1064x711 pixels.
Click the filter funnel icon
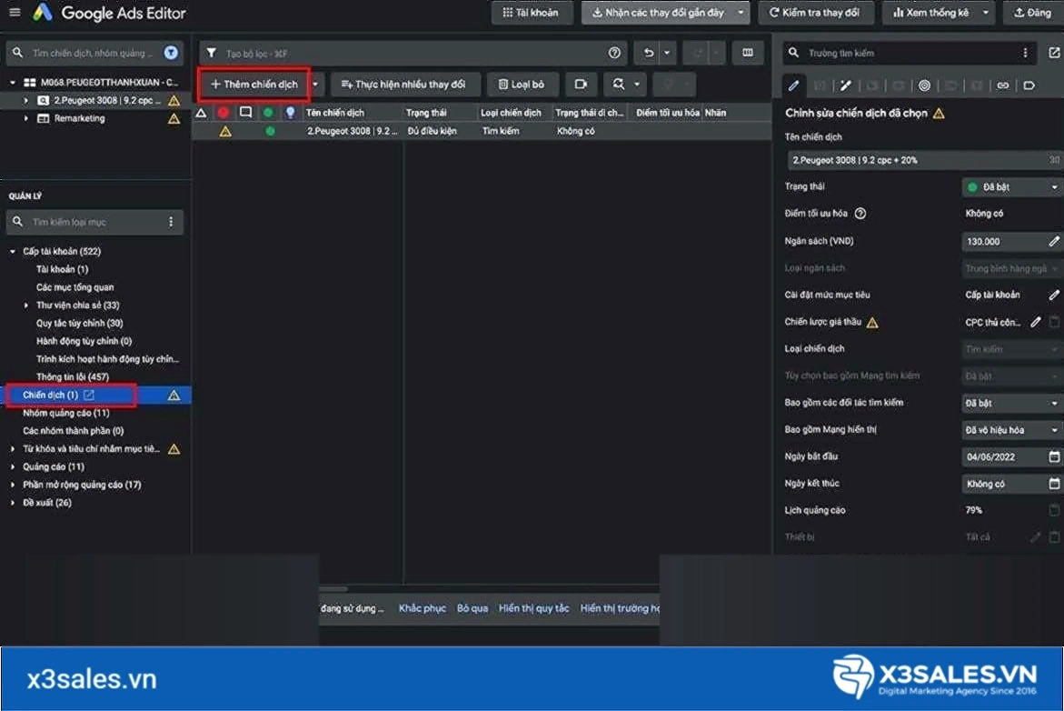click(212, 53)
